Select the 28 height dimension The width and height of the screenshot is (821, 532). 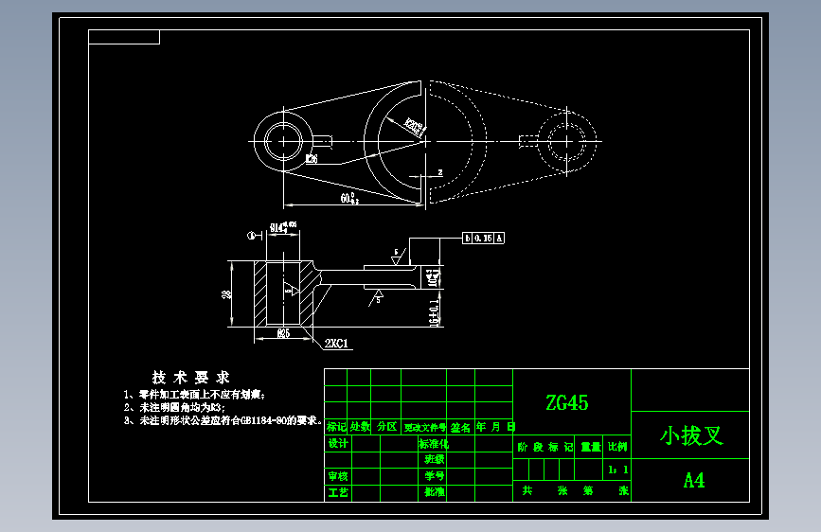(226, 294)
